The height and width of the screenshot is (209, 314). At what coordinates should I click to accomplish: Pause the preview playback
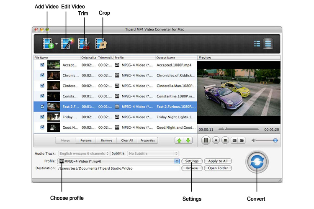coord(206,140)
